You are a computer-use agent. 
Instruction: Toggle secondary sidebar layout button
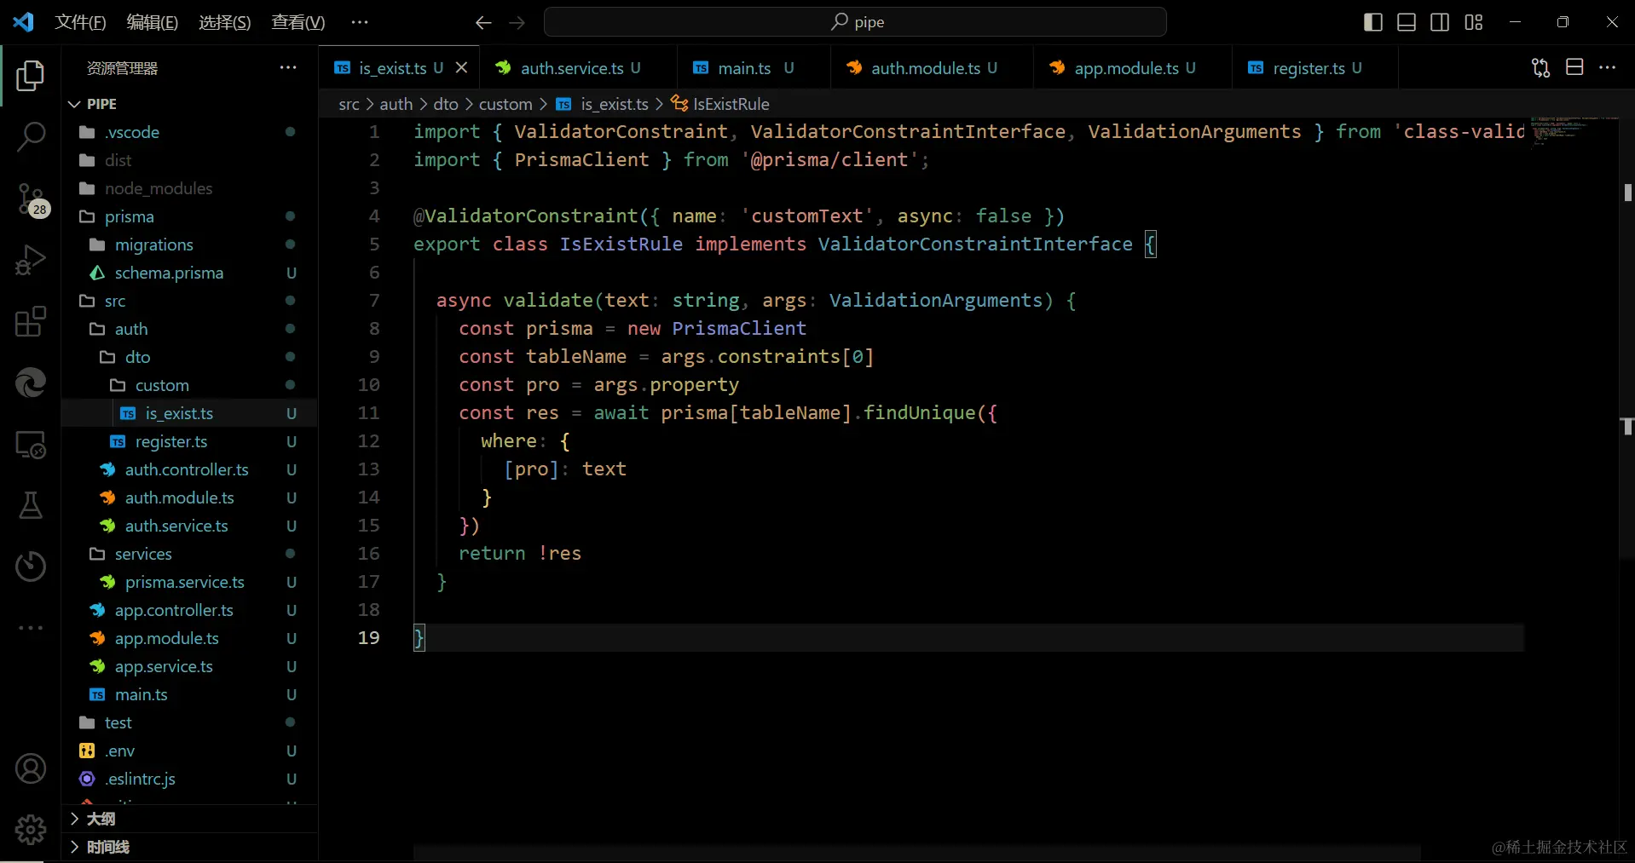tap(1440, 22)
